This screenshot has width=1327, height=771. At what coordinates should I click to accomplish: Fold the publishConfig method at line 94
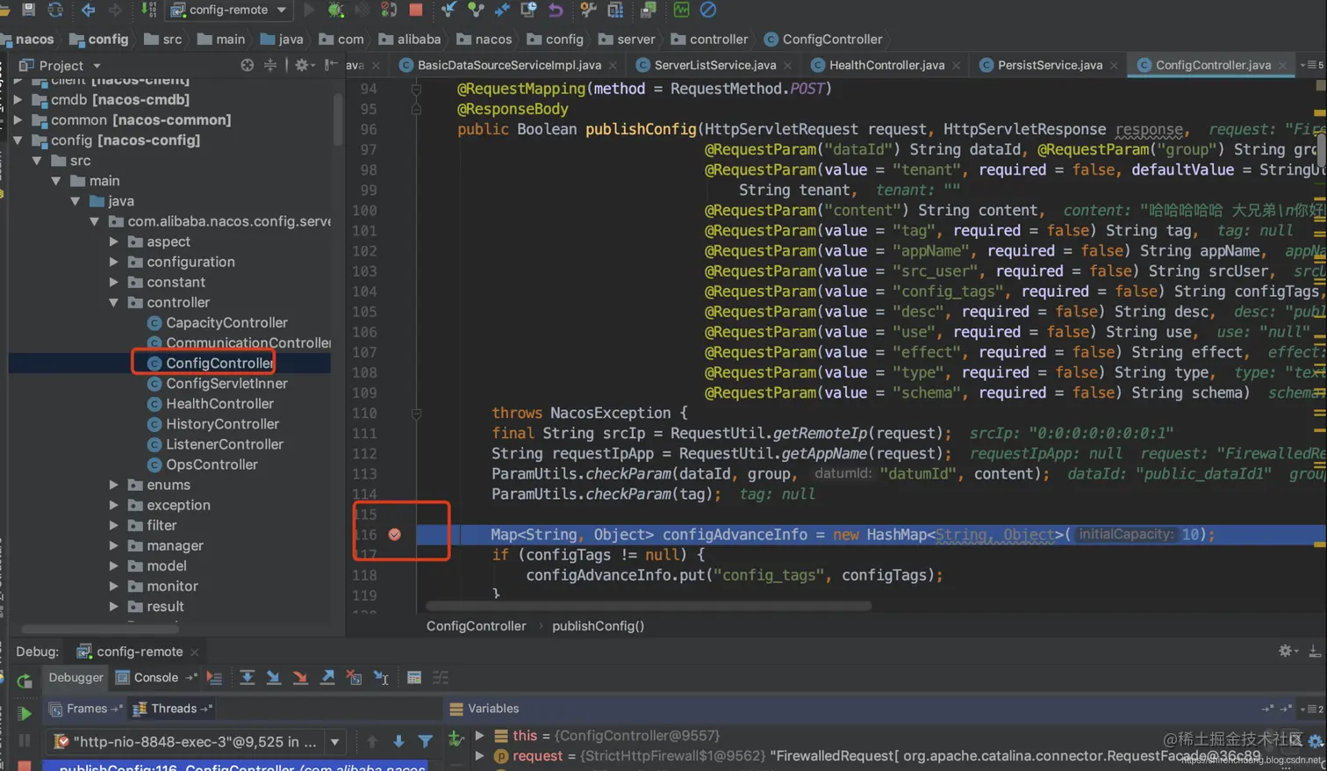coord(416,89)
